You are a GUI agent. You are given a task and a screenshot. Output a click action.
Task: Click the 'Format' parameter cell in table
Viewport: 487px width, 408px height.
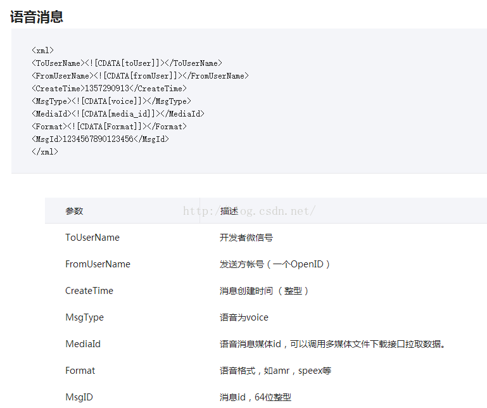tap(80, 371)
